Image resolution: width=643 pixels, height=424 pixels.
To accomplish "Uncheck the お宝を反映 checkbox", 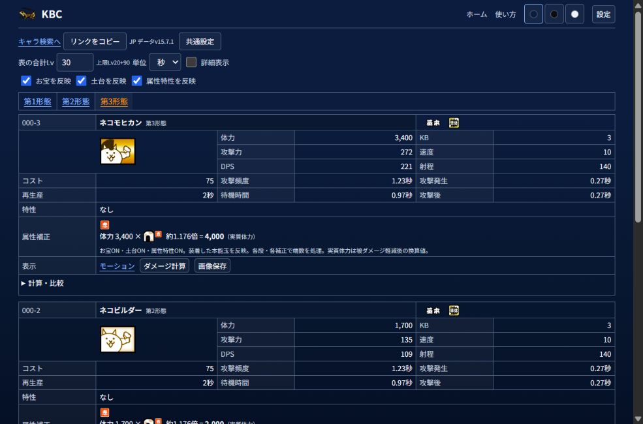I will click(x=26, y=81).
